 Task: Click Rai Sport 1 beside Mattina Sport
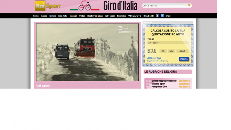[x=184, y=84]
